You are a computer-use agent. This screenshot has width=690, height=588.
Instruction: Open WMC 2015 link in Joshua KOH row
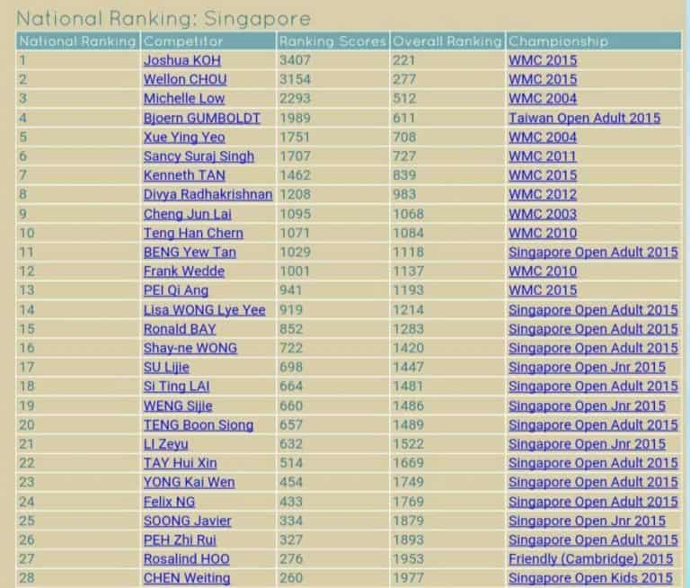(x=542, y=60)
